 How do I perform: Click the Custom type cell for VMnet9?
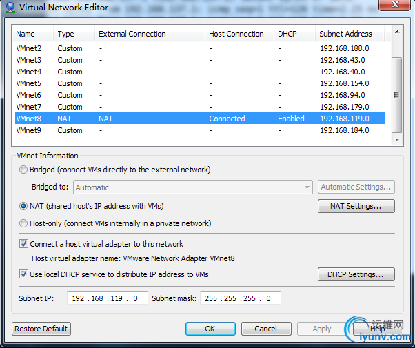pyautogui.click(x=70, y=130)
